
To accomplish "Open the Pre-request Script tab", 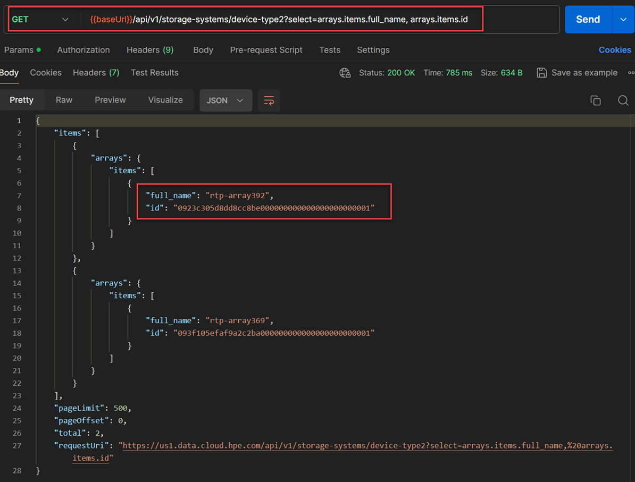I will coord(266,50).
